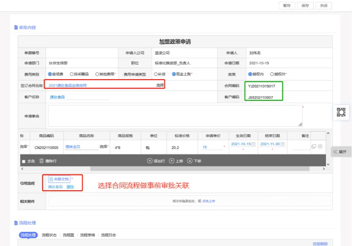Tick the 全选 checkbox
The image size is (352, 246).
pyautogui.click(x=23, y=161)
